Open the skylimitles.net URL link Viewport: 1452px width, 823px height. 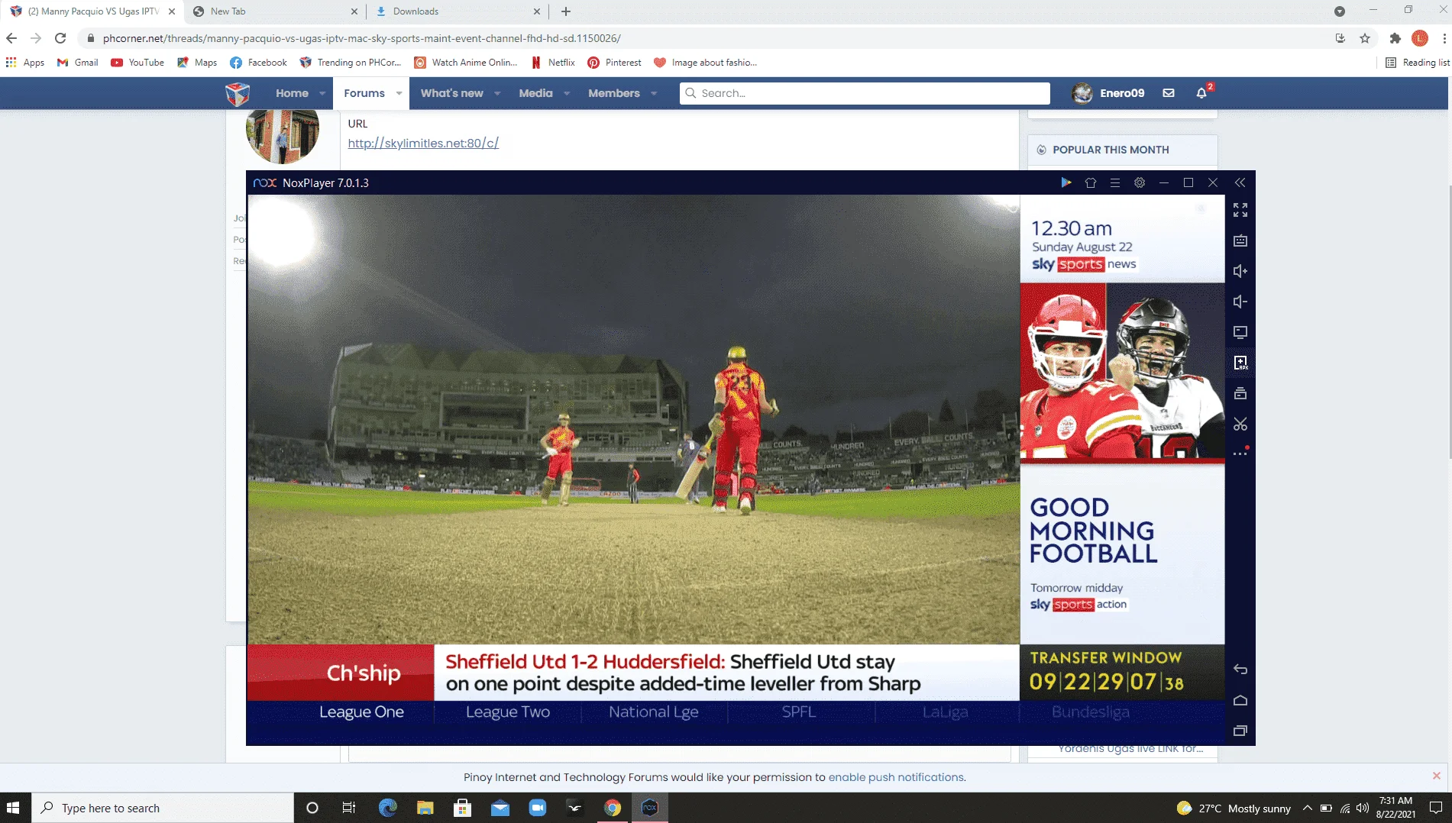(423, 143)
